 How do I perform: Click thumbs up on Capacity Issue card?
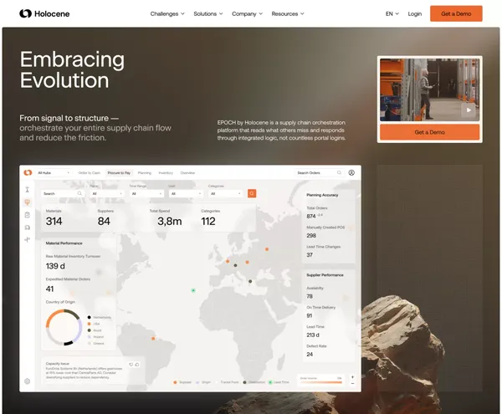[137, 365]
